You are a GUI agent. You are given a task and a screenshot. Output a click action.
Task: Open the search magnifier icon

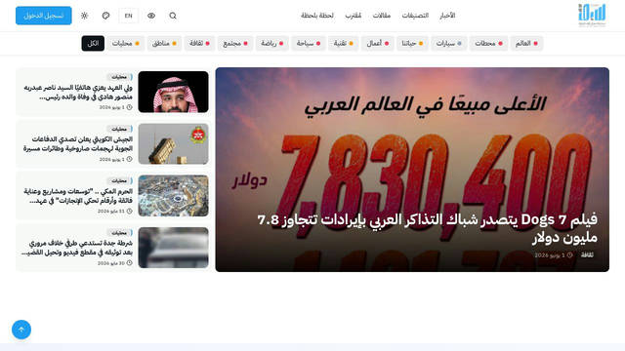pos(173,16)
